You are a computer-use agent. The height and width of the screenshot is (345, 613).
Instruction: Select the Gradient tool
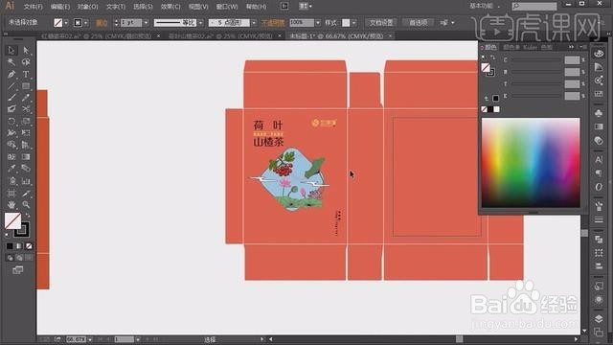(26, 157)
